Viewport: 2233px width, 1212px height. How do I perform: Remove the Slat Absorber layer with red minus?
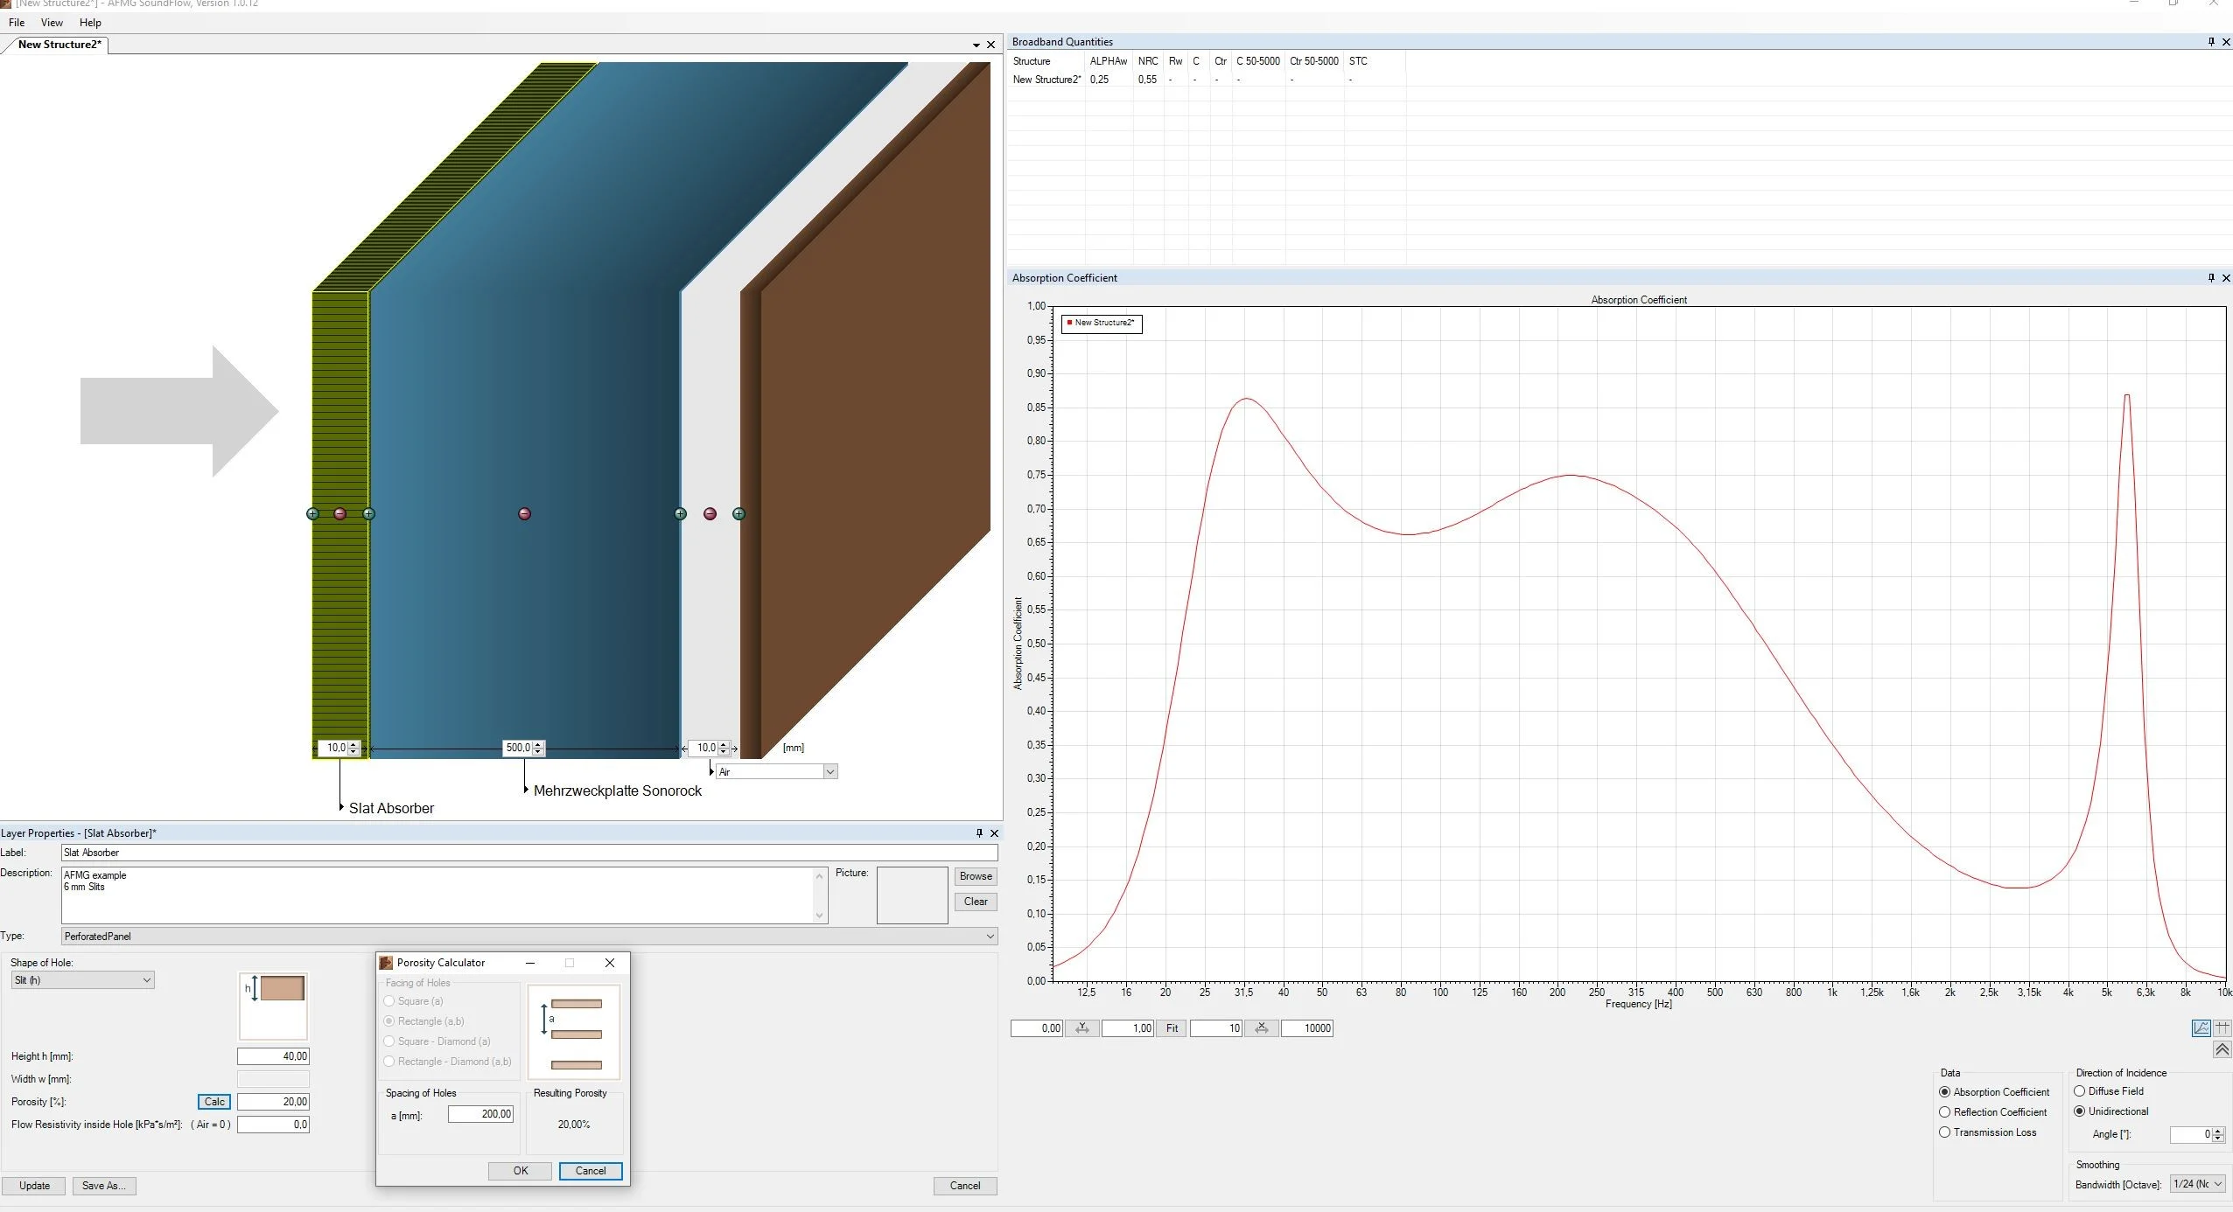coord(339,513)
